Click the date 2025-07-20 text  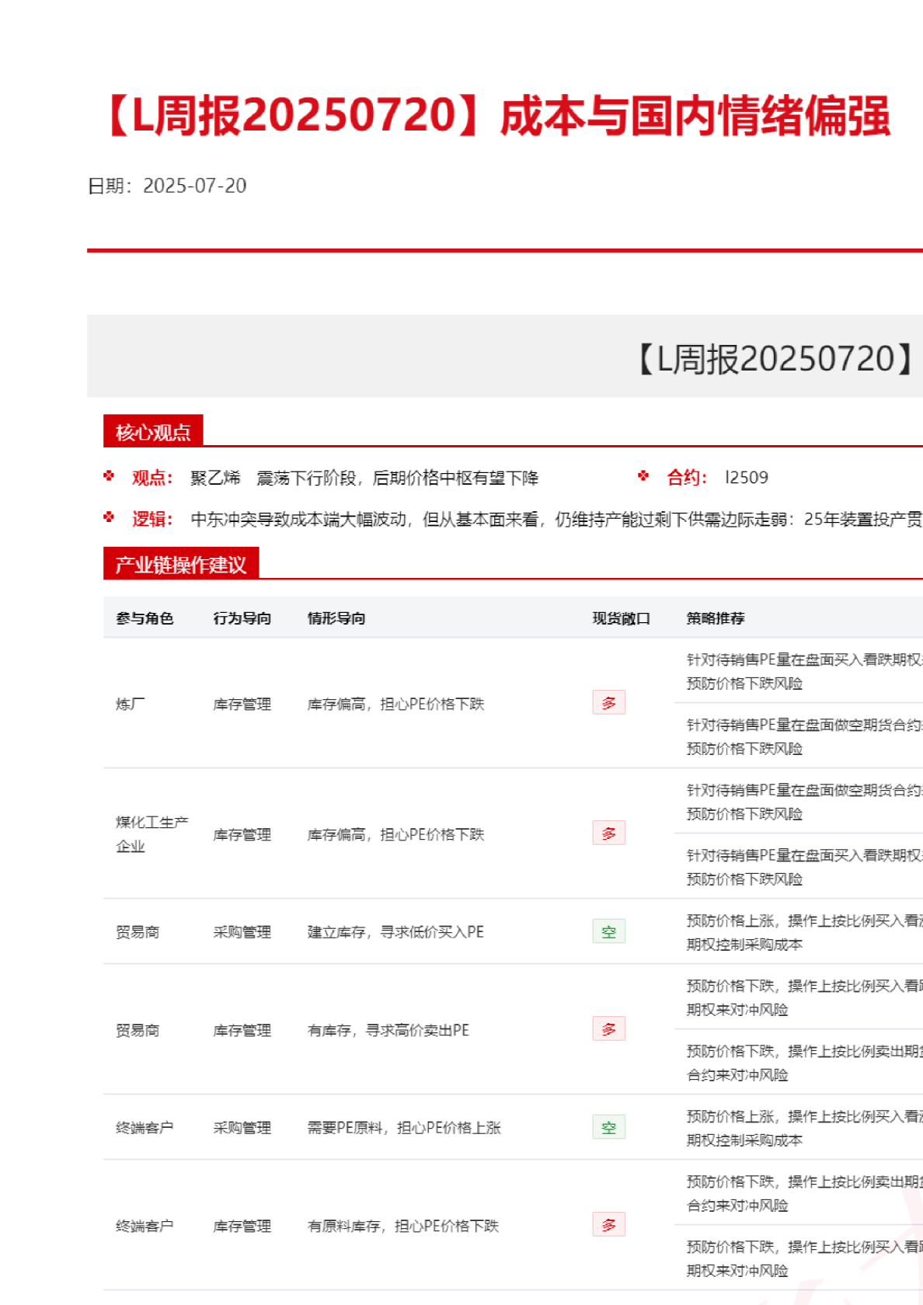[194, 186]
